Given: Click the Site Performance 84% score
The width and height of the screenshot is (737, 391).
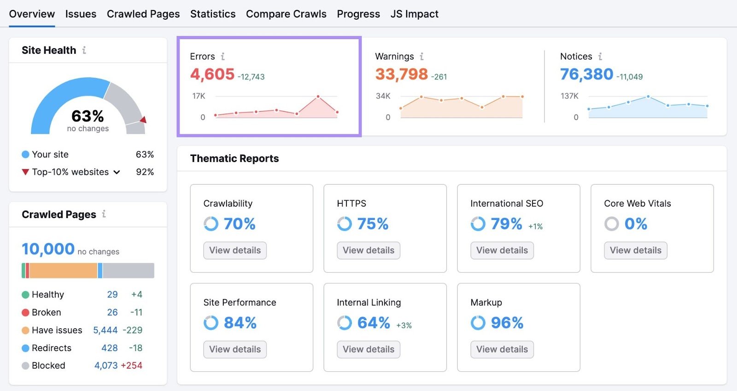Looking at the screenshot, I should point(240,323).
